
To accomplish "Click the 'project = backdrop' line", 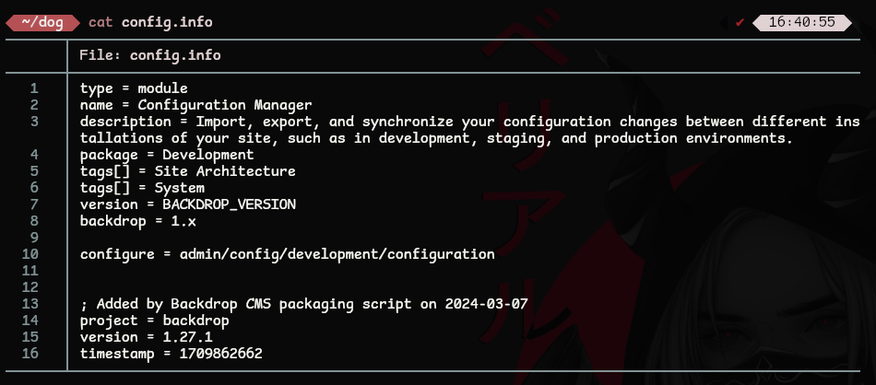I will 154,321.
